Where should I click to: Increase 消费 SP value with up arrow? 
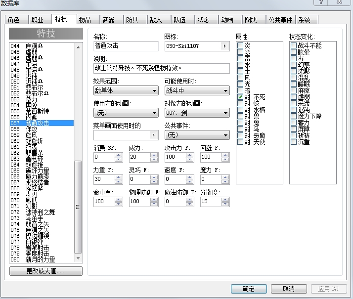[119, 155]
